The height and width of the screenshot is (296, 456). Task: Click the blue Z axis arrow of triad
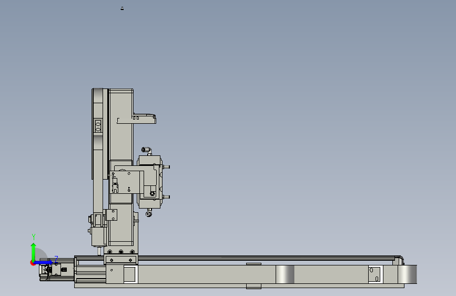[44, 262]
